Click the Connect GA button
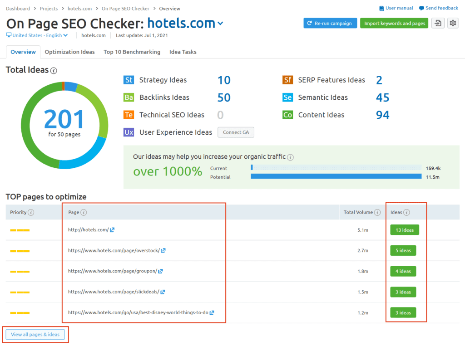 tap(236, 132)
